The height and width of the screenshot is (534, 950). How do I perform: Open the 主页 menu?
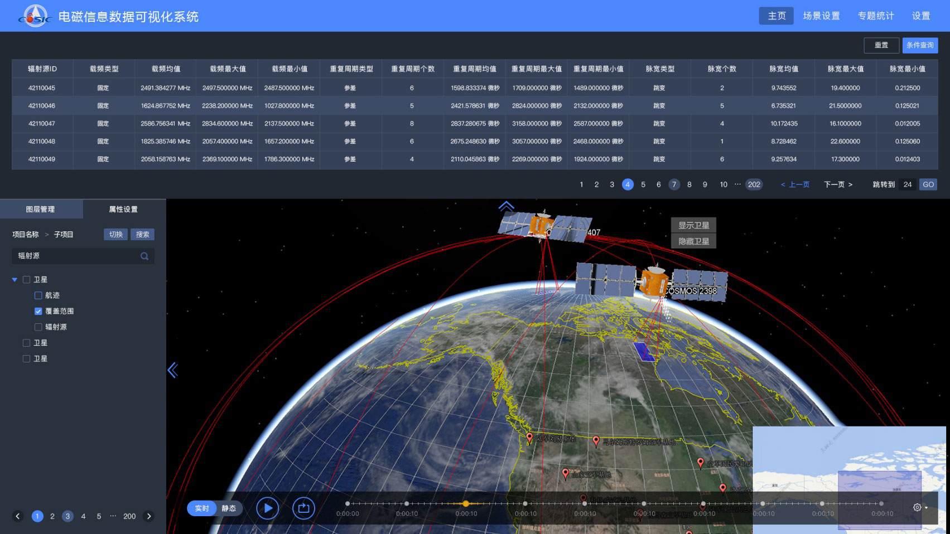tap(777, 16)
